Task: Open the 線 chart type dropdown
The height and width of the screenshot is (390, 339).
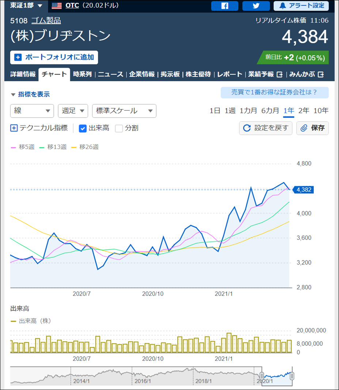Action: coord(32,111)
